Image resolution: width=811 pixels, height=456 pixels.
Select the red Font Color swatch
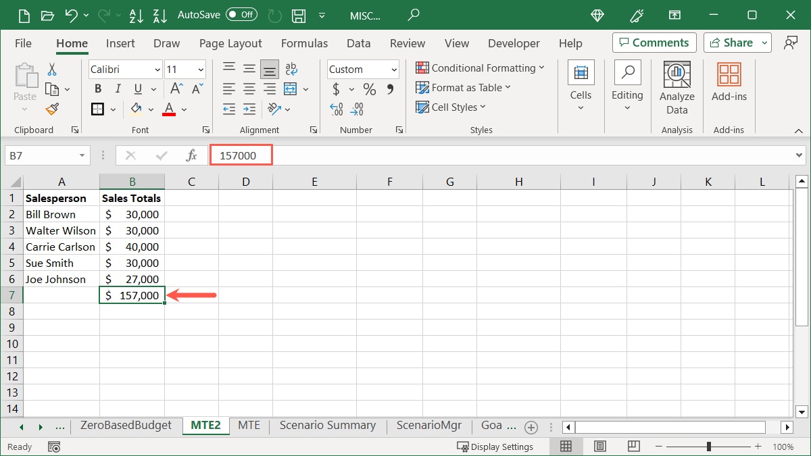pos(168,109)
